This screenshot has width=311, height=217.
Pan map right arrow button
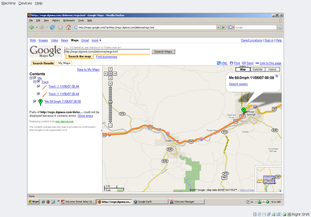[x=115, y=74]
